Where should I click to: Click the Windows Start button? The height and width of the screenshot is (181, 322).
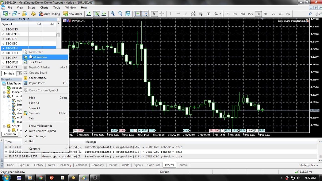(x=6, y=178)
